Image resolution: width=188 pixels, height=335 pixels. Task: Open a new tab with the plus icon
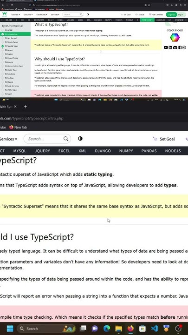[26, 107]
